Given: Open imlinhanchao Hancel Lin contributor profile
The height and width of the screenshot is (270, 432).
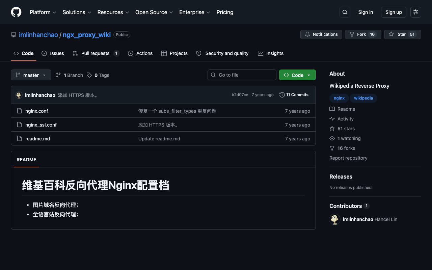Looking at the screenshot, I should (x=370, y=219).
